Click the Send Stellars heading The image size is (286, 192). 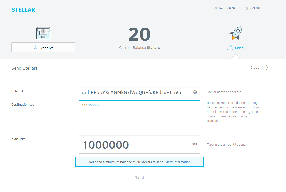[x=25, y=68]
